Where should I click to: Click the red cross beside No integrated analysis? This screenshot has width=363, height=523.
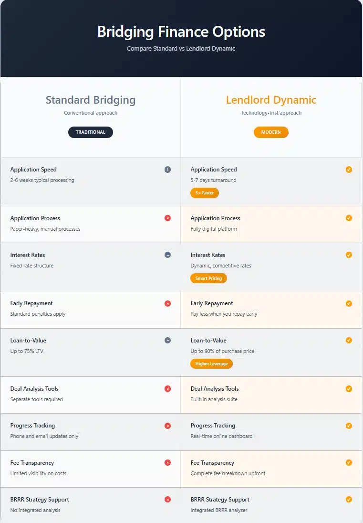point(167,499)
